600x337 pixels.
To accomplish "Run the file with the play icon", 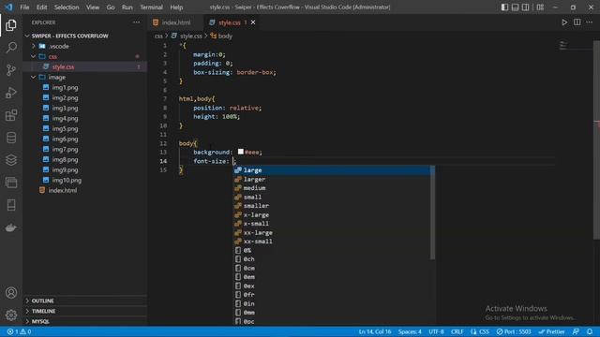I will pos(564,22).
